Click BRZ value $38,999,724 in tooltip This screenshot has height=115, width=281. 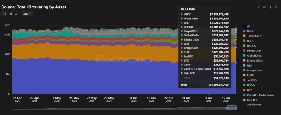tap(221, 61)
